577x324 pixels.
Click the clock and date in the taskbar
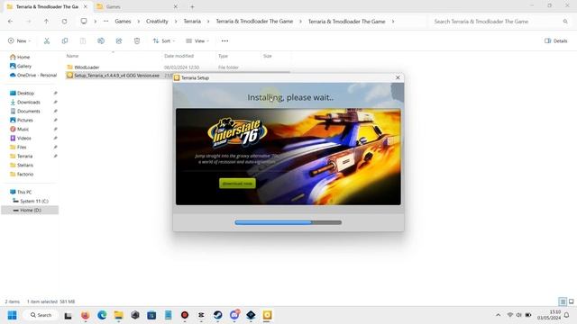pyautogui.click(x=549, y=315)
